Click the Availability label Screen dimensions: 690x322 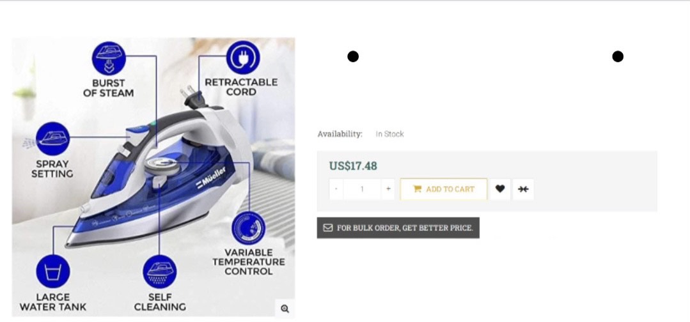340,134
